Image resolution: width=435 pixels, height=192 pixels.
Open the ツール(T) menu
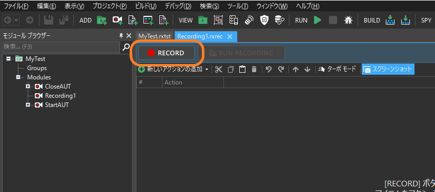coord(238,6)
